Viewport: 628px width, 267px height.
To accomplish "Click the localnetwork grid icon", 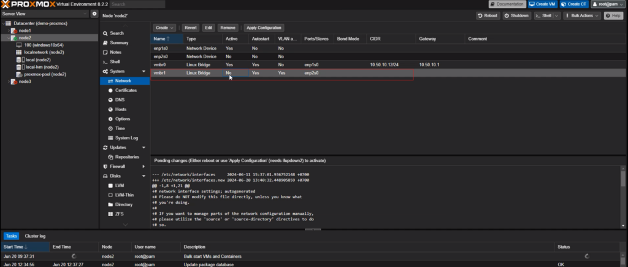I will pos(19,52).
